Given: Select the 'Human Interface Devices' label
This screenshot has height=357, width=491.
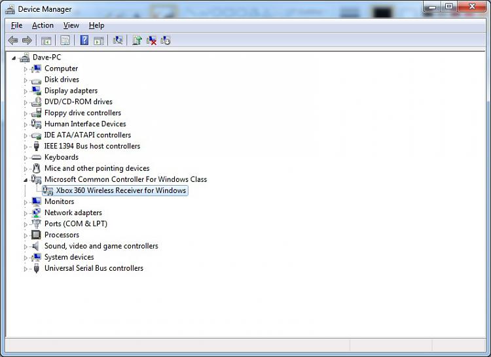Looking at the screenshot, I should [x=85, y=124].
